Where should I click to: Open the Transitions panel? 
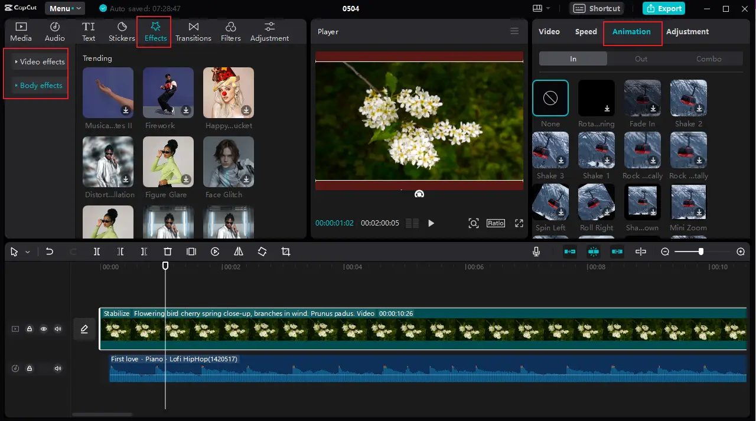pos(193,32)
